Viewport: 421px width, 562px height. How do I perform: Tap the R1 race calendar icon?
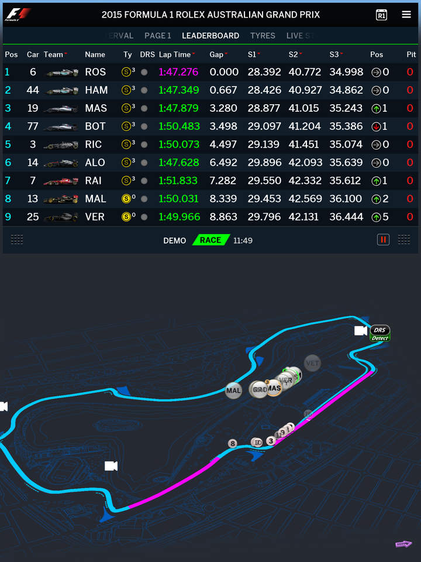coord(381,15)
